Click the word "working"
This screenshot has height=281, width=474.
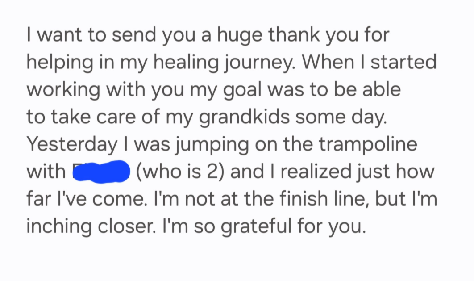tap(63, 89)
